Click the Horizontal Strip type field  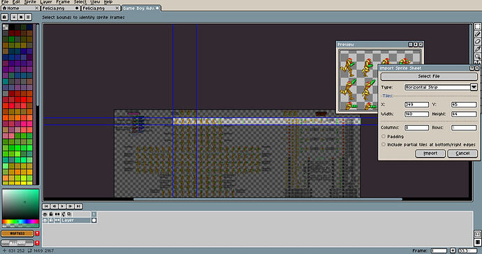coord(437,87)
